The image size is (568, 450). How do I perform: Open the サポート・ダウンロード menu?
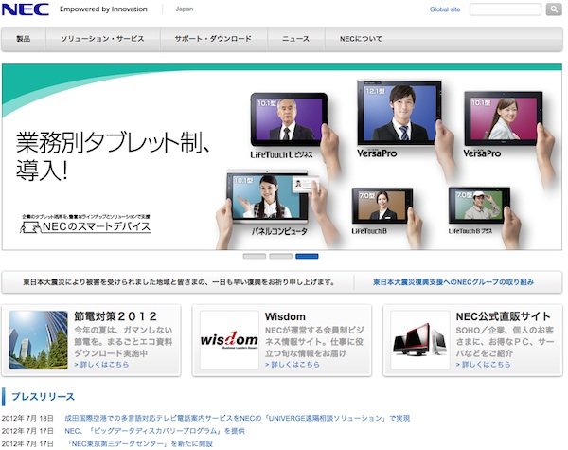[213, 39]
